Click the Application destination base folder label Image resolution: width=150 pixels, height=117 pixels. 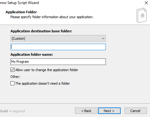click(x=41, y=31)
